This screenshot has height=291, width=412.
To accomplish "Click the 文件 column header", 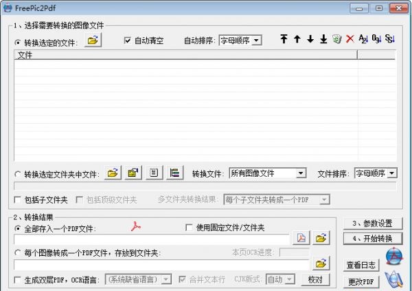I will [x=185, y=55].
